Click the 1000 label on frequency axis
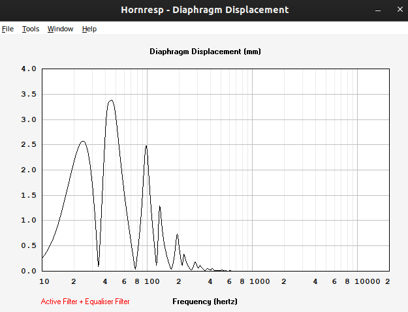The image size is (408, 312). [x=259, y=281]
